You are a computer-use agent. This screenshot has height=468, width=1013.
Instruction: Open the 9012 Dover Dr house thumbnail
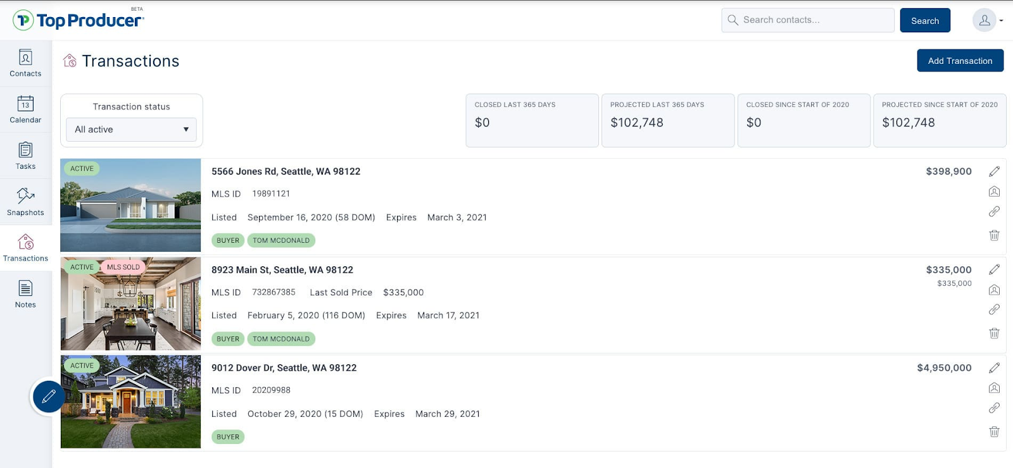(x=130, y=402)
